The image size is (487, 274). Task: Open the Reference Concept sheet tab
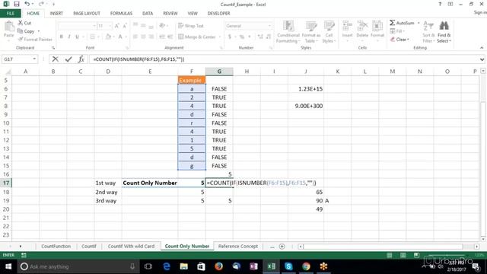238,247
